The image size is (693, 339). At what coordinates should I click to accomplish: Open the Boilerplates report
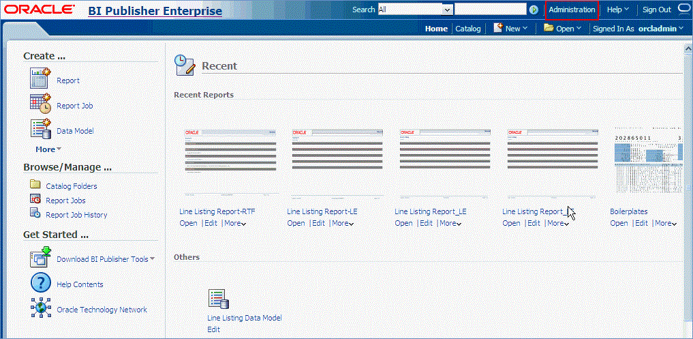pos(619,224)
